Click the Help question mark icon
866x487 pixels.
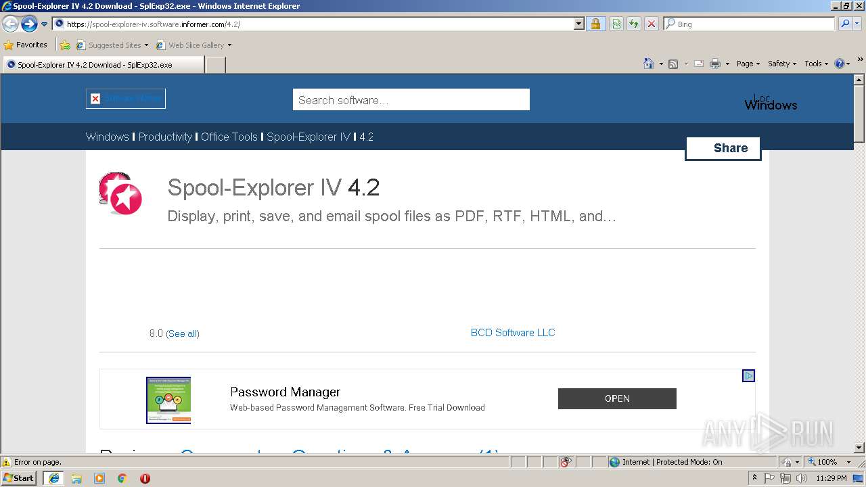(840, 64)
